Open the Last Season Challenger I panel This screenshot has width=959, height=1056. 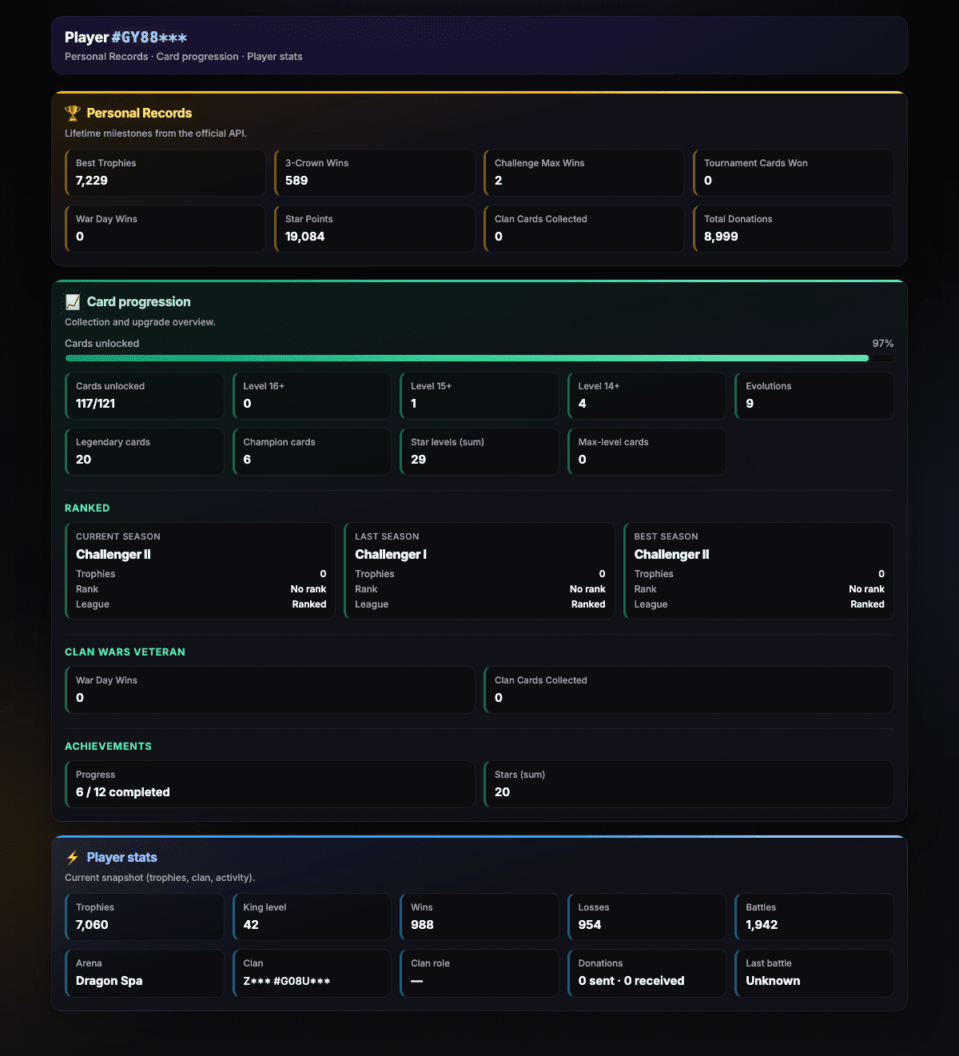[x=479, y=571]
